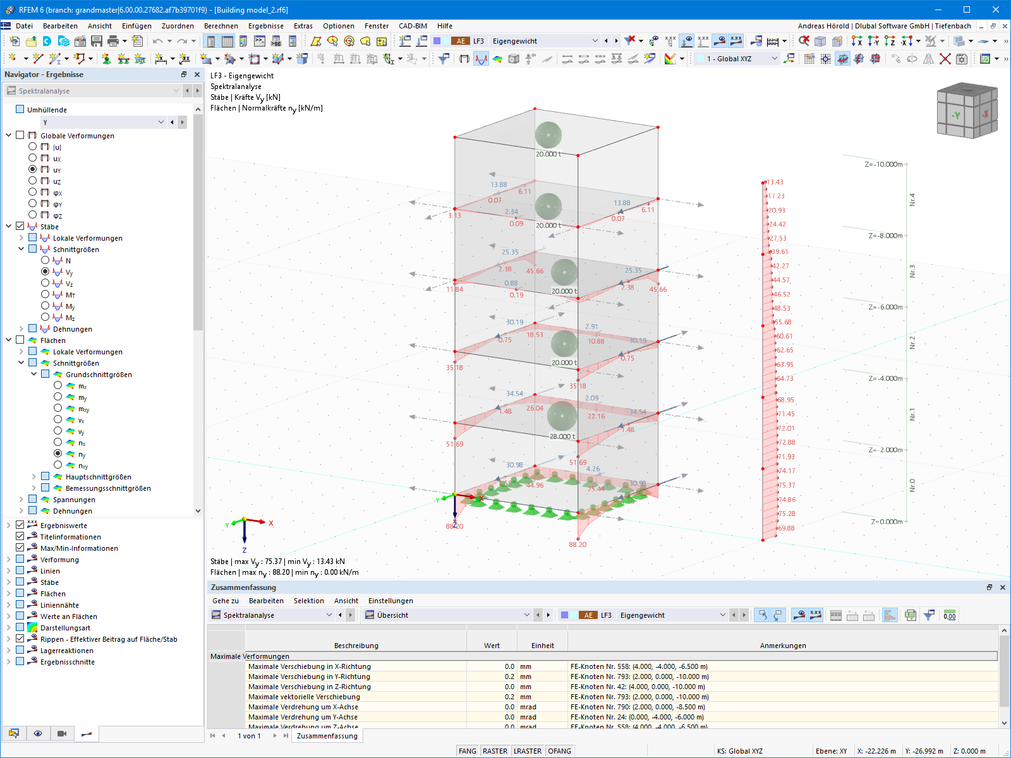Toggle the Globale Verformungen checkbox
The image size is (1011, 758).
coord(20,135)
